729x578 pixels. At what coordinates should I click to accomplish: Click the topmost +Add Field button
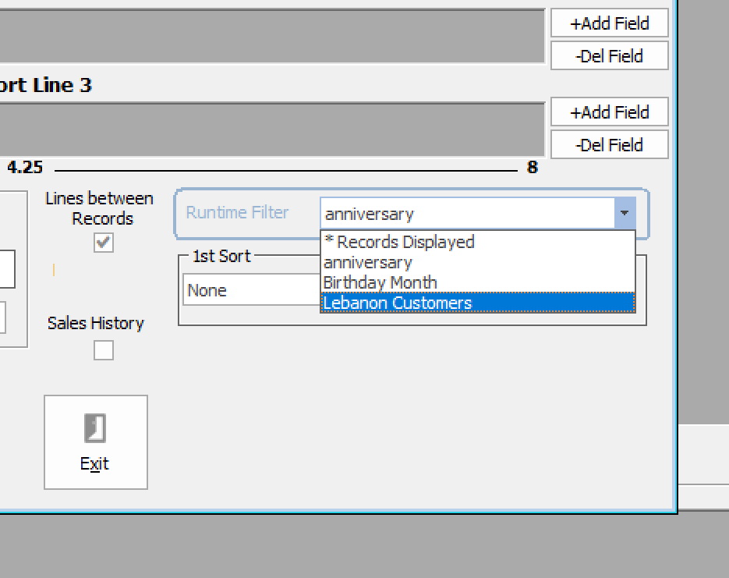click(x=609, y=23)
